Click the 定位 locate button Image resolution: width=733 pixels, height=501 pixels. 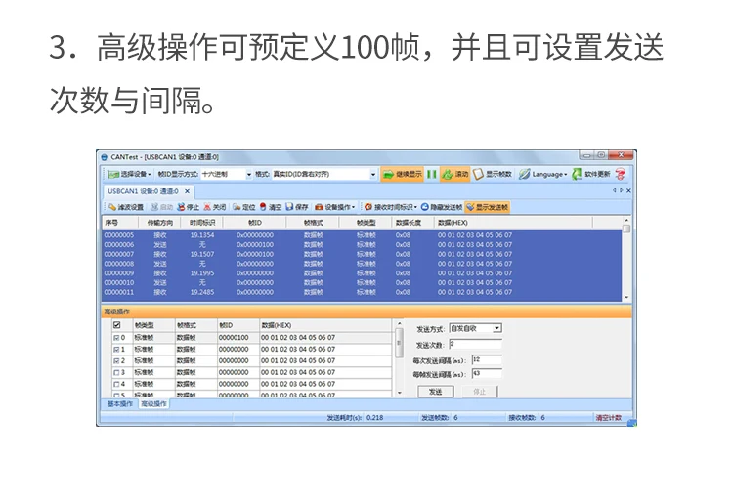244,207
